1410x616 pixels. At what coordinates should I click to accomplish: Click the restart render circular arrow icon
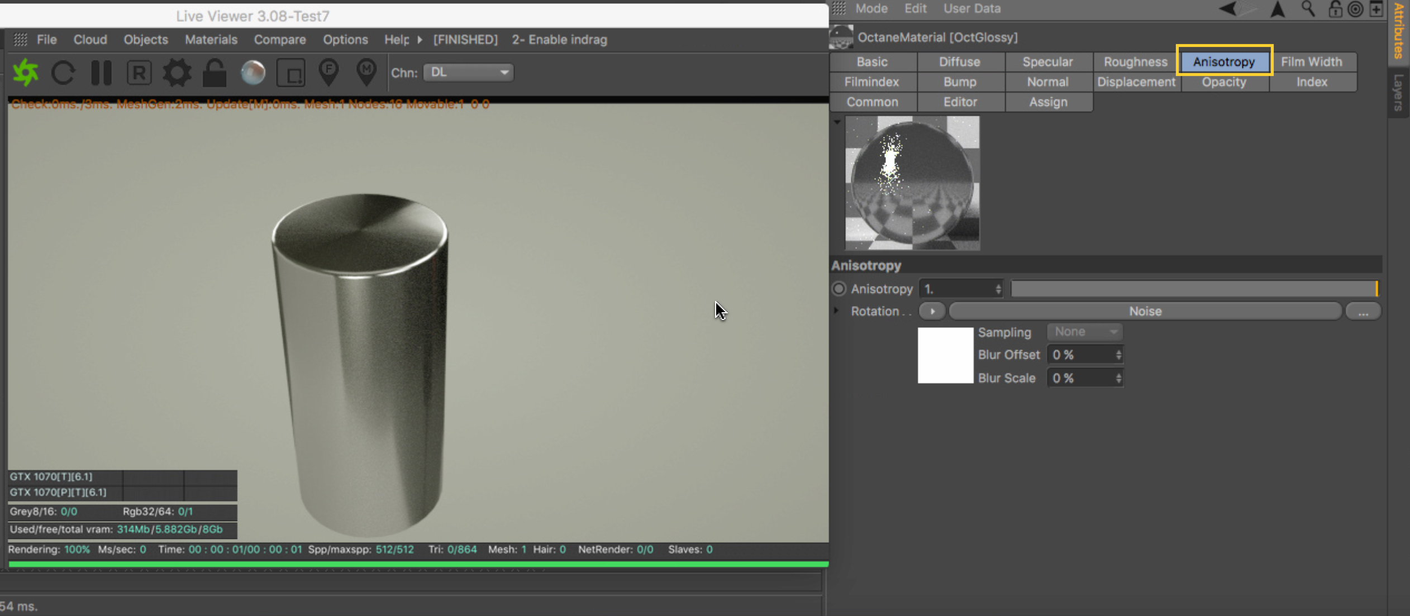click(63, 73)
